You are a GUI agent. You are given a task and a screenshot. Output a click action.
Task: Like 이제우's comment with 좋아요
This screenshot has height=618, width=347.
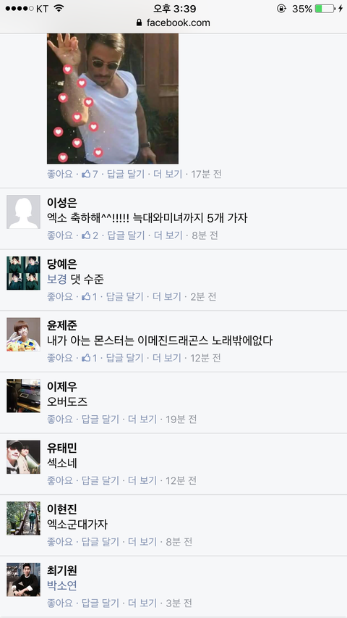(x=60, y=419)
